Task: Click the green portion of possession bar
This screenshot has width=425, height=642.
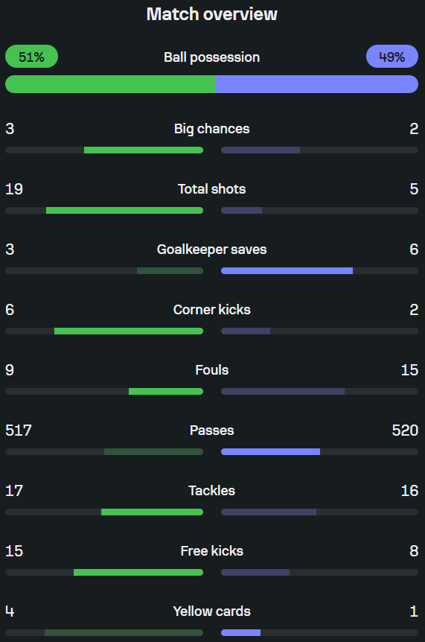Action: pyautogui.click(x=110, y=84)
